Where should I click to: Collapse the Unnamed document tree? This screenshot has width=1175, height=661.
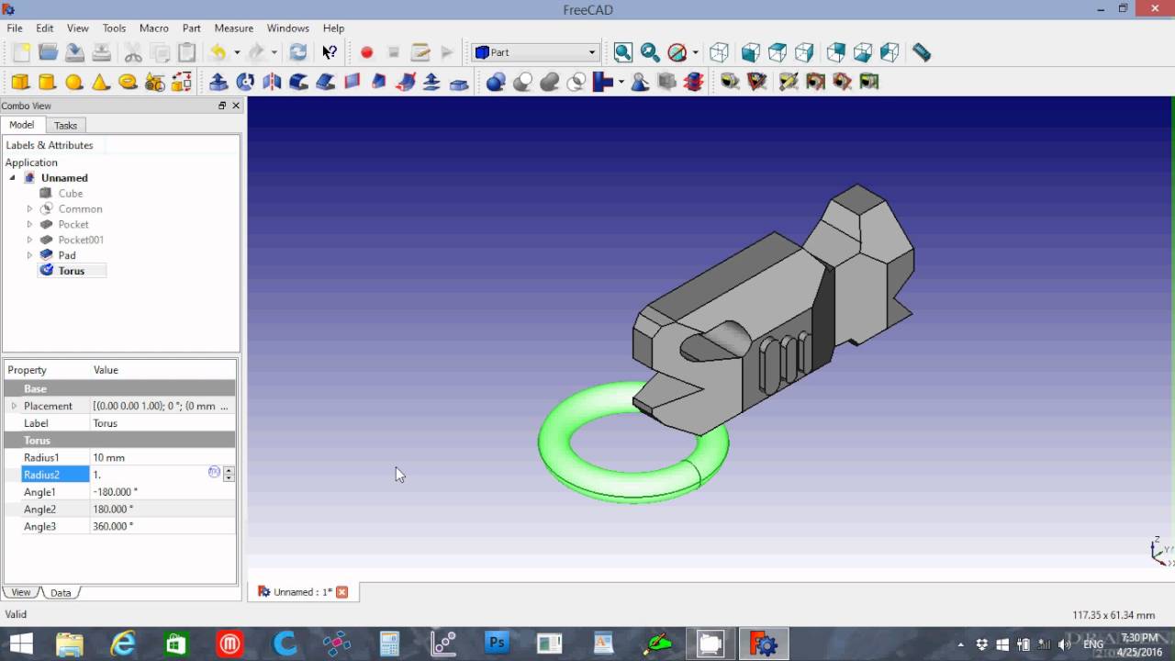point(13,177)
